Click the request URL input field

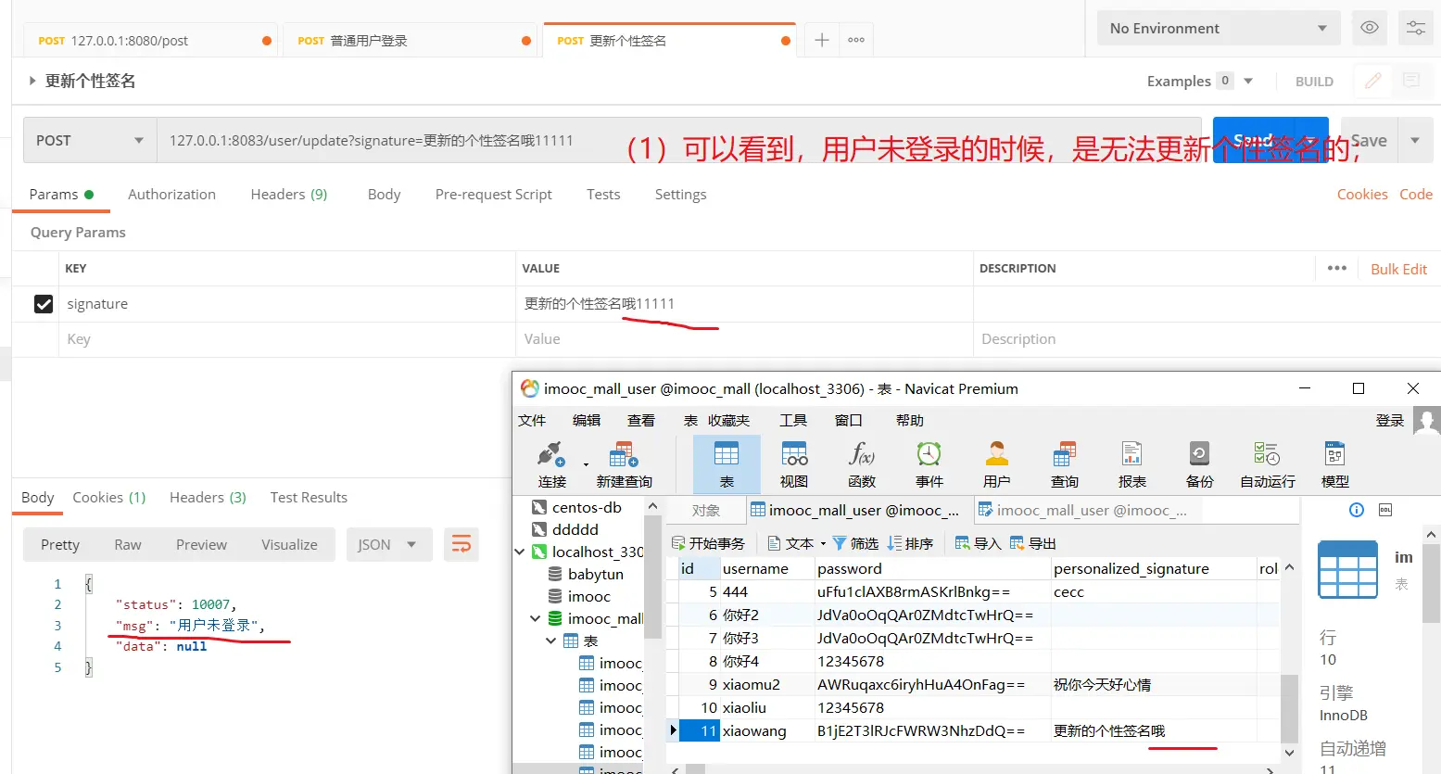(x=389, y=141)
